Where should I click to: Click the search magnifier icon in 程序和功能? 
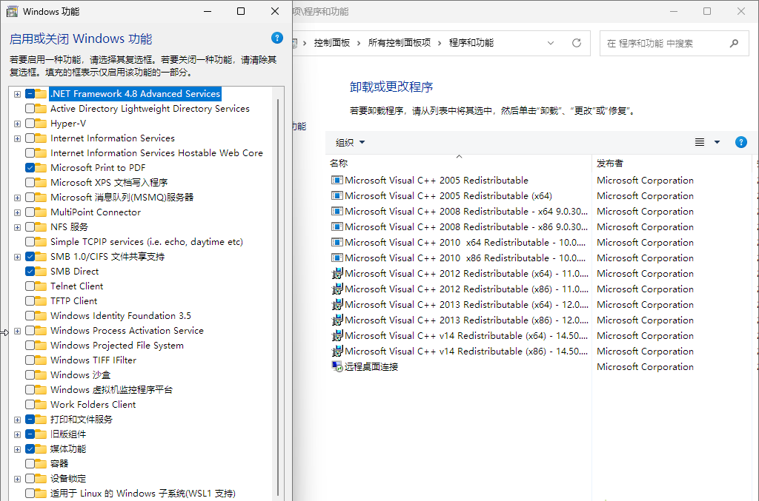734,44
